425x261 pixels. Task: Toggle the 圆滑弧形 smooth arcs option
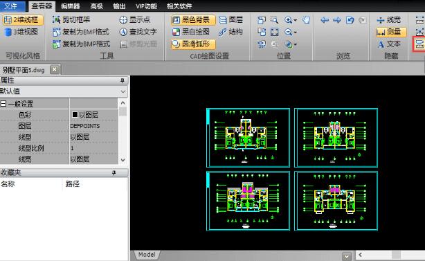pyautogui.click(x=193, y=44)
